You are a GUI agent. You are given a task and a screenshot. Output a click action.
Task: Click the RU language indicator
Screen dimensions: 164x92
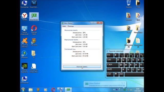coord(114,89)
